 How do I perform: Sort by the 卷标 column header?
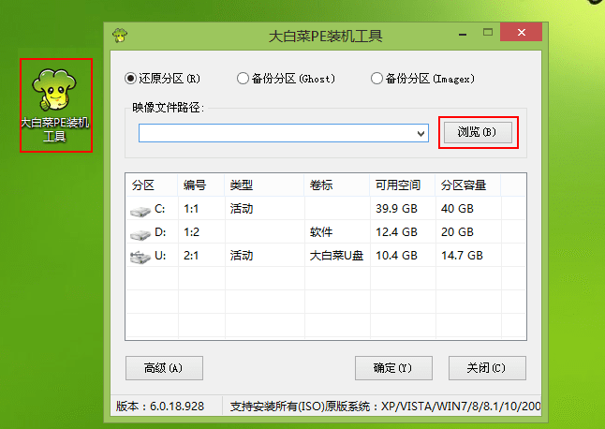337,185
